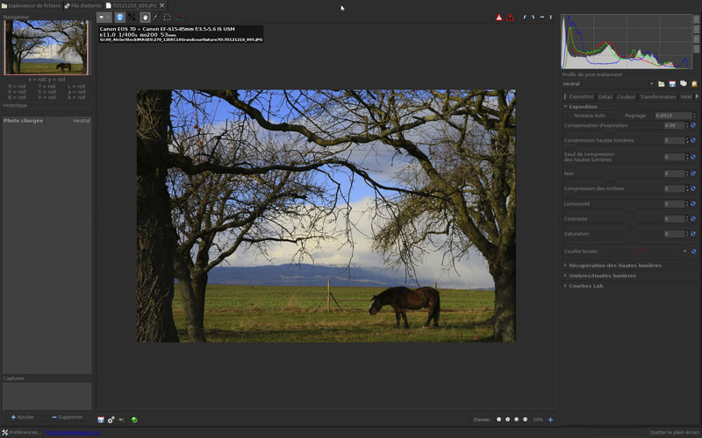Click the Niveaux Auto button

[x=589, y=115]
